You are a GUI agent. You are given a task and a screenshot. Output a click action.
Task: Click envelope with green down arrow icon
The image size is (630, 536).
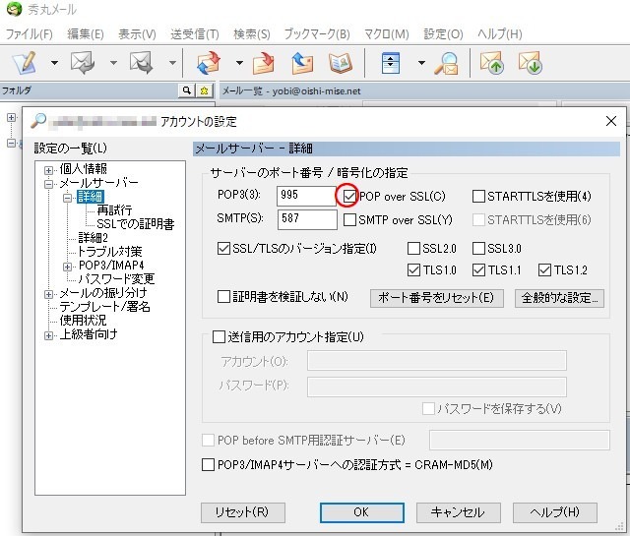pos(530,63)
